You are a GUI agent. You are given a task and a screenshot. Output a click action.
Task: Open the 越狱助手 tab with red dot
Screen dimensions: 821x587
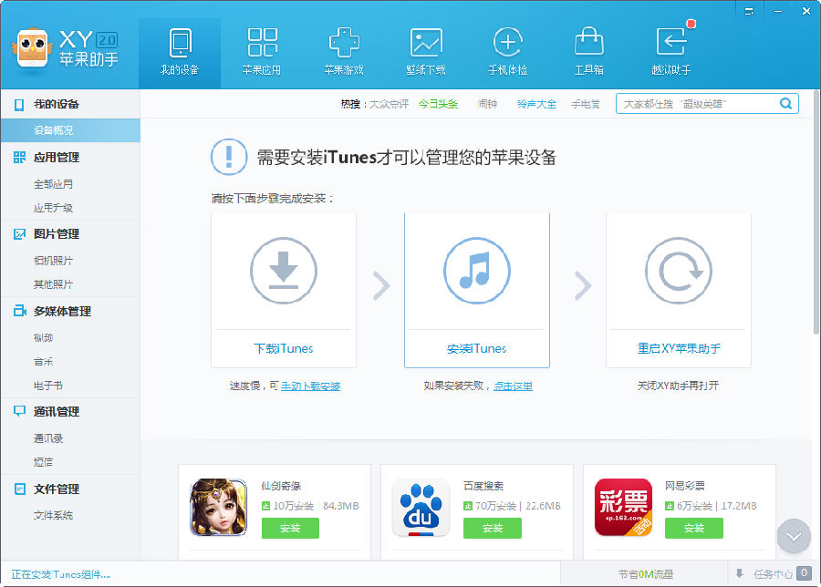(671, 53)
